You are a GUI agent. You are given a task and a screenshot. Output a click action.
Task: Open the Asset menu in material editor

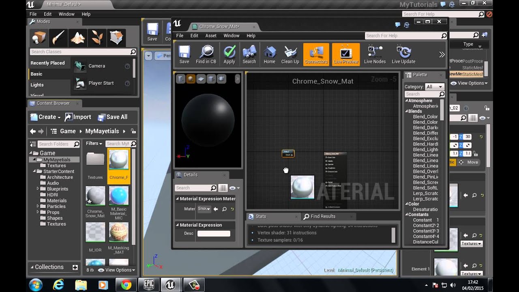pos(211,36)
